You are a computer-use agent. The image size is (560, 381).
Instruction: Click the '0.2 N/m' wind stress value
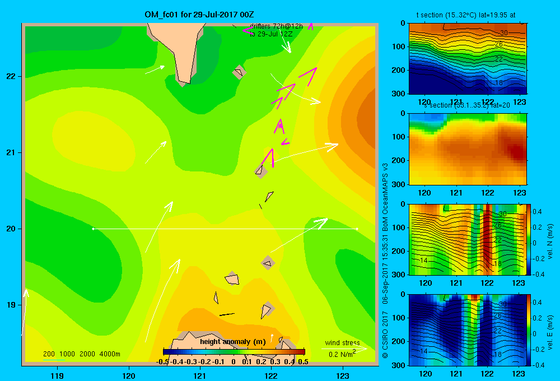(x=342, y=354)
